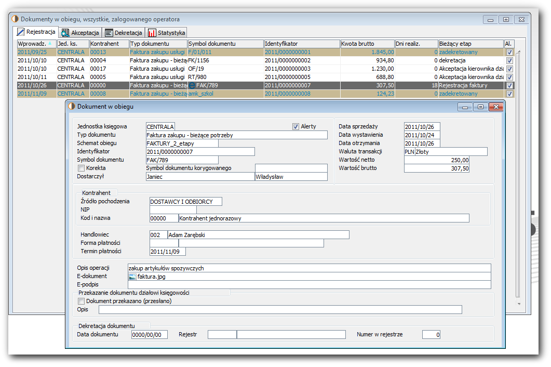Open the Statystyka tab
The image size is (551, 367).
166,33
